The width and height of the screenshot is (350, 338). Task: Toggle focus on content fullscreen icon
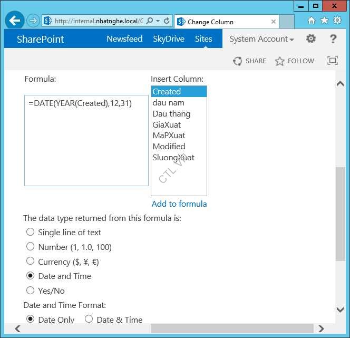pyautogui.click(x=333, y=61)
